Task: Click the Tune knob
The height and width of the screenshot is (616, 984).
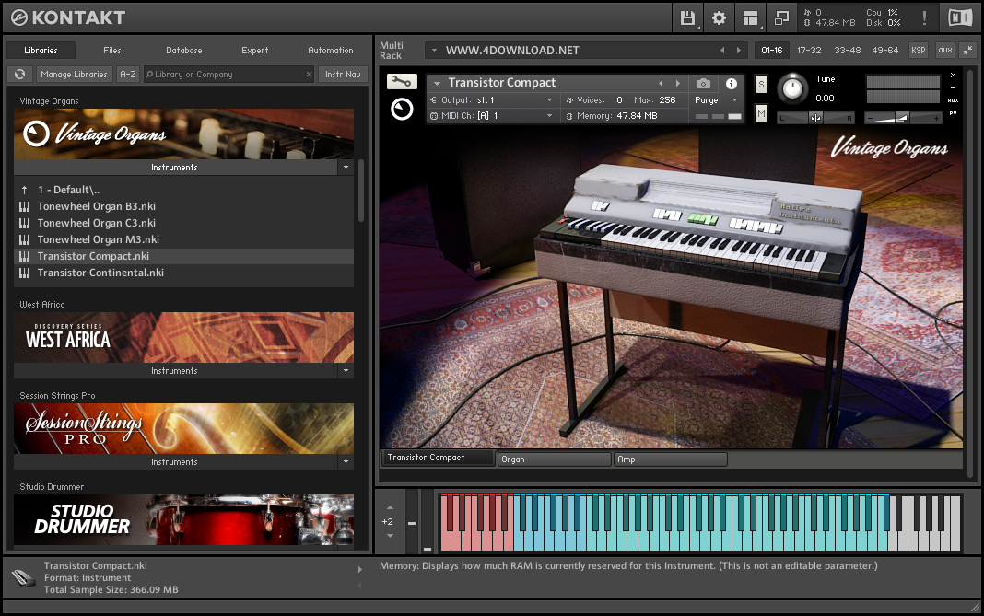Action: point(793,88)
